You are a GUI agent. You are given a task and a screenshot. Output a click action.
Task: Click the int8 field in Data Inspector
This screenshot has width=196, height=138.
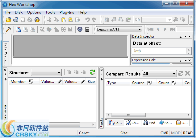pos(159,51)
